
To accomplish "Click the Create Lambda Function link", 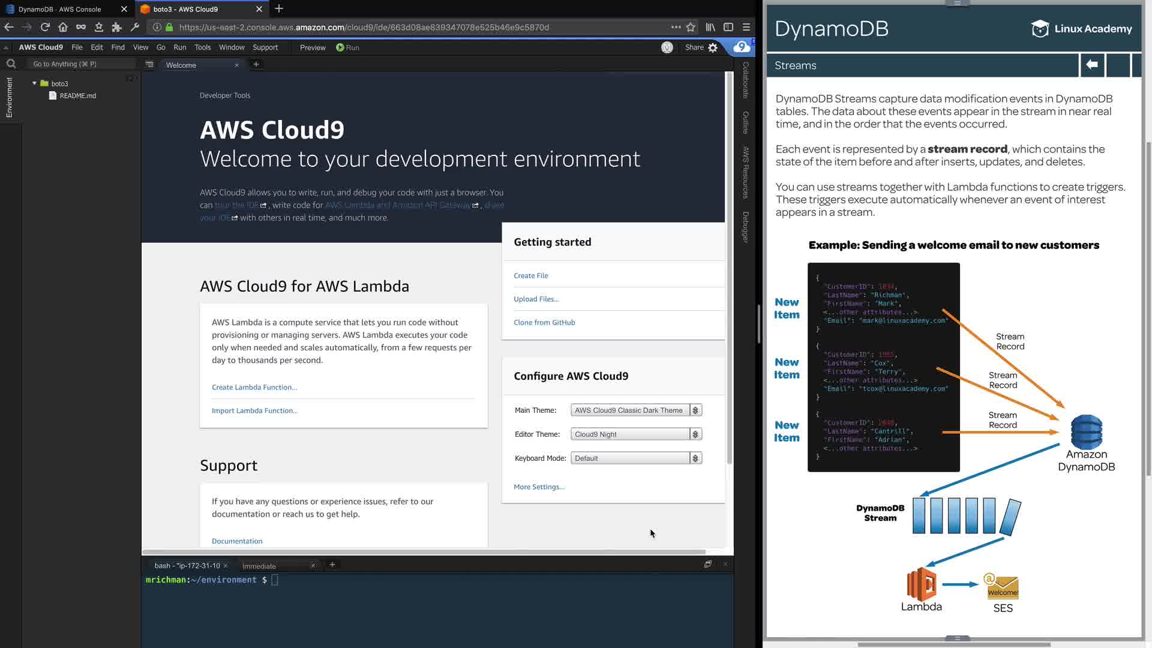I will coord(254,388).
